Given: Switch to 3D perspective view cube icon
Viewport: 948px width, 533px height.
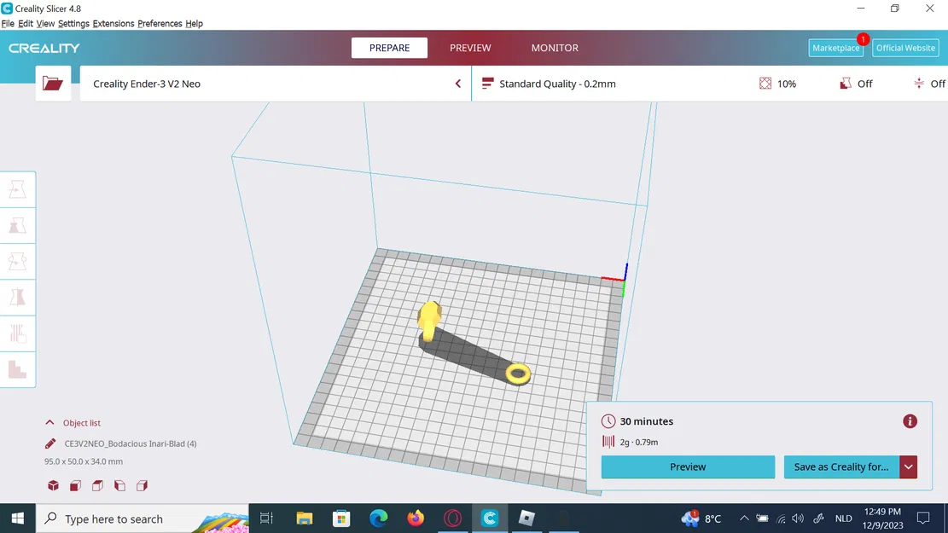Looking at the screenshot, I should click(53, 485).
